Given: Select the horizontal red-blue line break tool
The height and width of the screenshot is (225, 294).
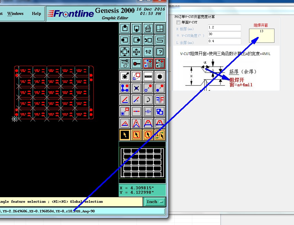Looking at the screenshot, I should [136, 111].
